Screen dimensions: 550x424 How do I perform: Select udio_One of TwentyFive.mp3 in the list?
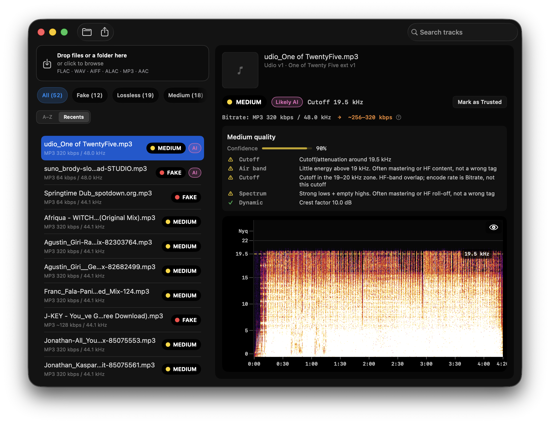pyautogui.click(x=122, y=148)
